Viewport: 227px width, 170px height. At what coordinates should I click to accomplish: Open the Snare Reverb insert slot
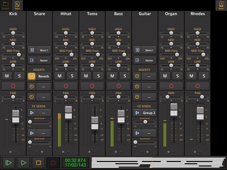(x=44, y=76)
